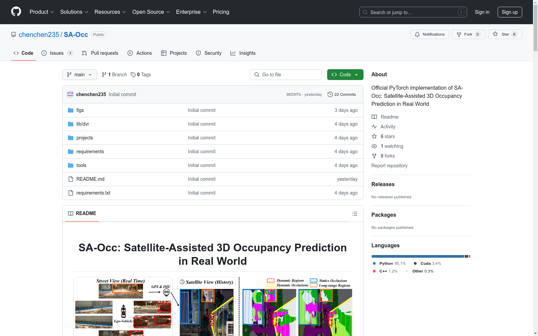This screenshot has height=336, width=538.
Task: Click the README.md file icon
Action: (x=71, y=179)
